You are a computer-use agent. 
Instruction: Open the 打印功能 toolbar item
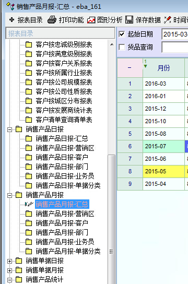pyautogui.click(x=66, y=20)
